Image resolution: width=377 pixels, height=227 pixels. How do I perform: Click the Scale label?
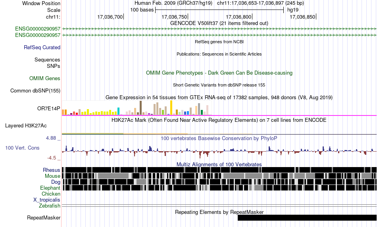(x=54, y=10)
